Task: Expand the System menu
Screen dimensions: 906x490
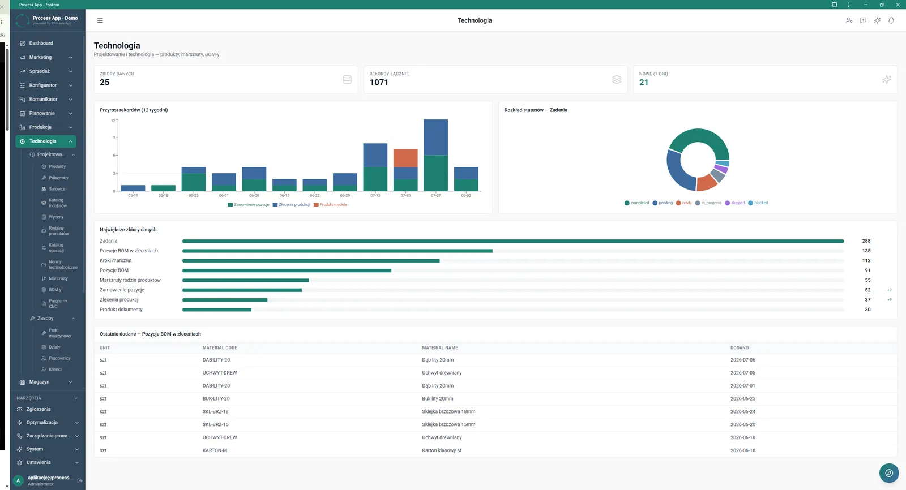Action: 47,449
